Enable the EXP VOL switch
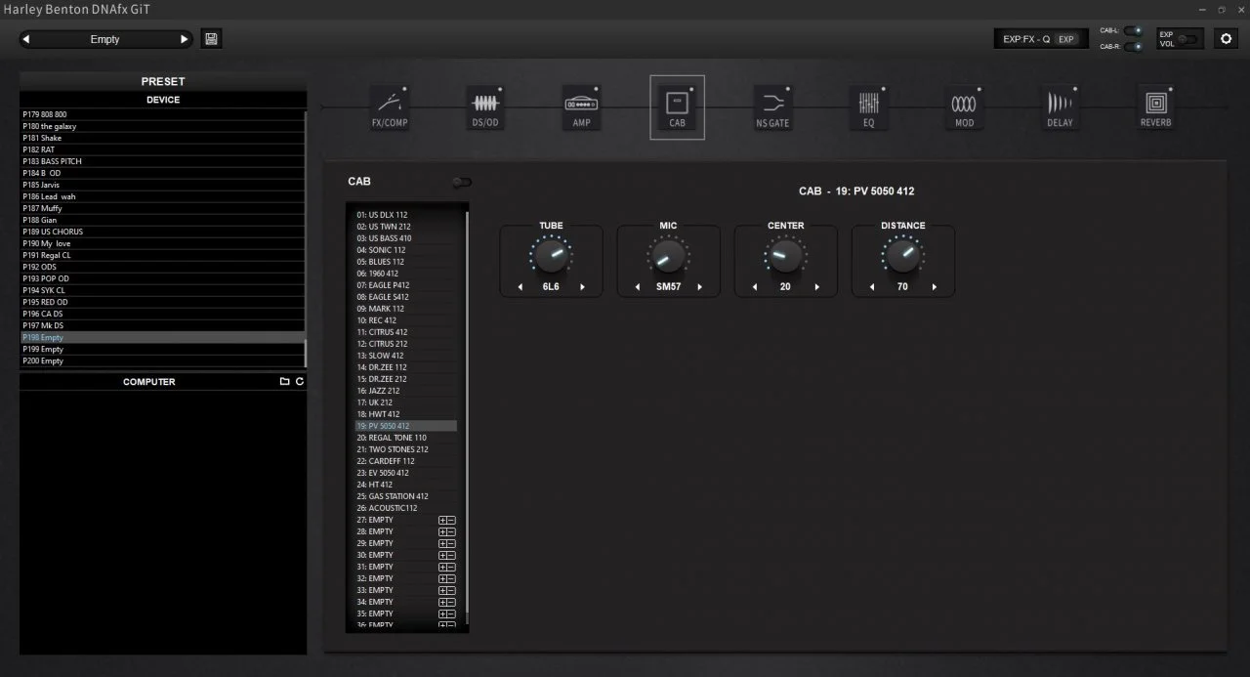The width and height of the screenshot is (1250, 677). (x=1187, y=39)
